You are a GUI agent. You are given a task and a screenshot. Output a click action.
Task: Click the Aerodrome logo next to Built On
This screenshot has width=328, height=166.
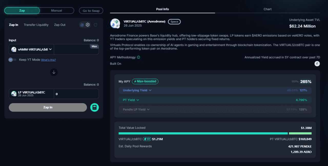coord(317,64)
